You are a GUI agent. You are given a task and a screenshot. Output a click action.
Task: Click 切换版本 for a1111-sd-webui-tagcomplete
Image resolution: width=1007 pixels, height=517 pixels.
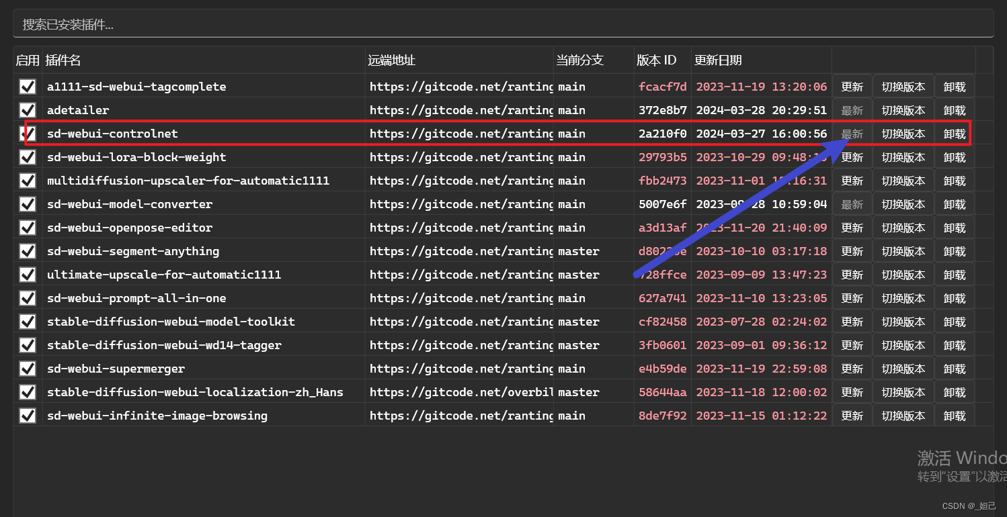[903, 87]
